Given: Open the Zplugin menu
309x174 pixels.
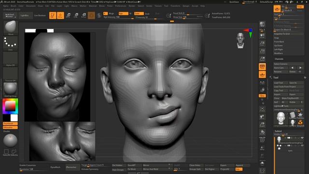Looking at the screenshot, I should pyautogui.click(x=186, y=6).
